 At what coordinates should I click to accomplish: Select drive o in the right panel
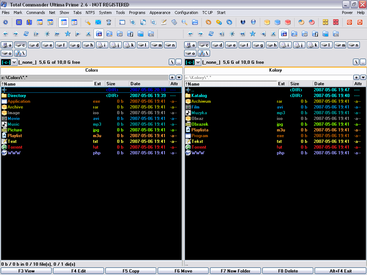click(x=190, y=53)
